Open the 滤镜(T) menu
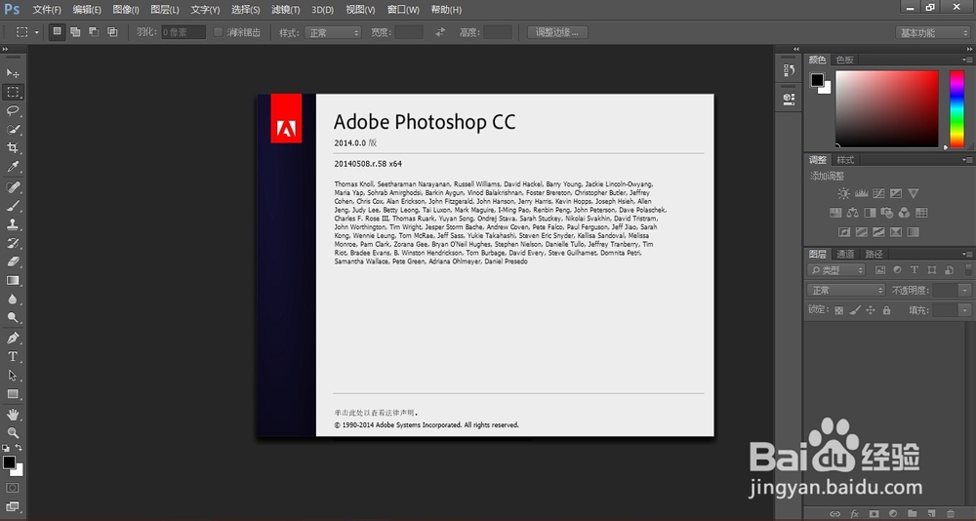Image resolution: width=976 pixels, height=521 pixels. tap(286, 10)
